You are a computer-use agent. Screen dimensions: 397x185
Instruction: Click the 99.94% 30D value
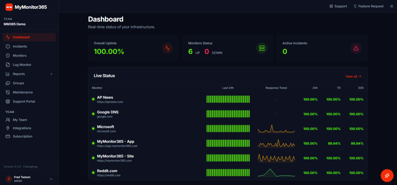point(357,143)
